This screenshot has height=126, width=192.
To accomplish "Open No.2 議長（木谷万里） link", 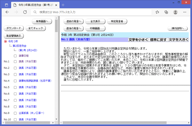I will (x=28, y=68).
